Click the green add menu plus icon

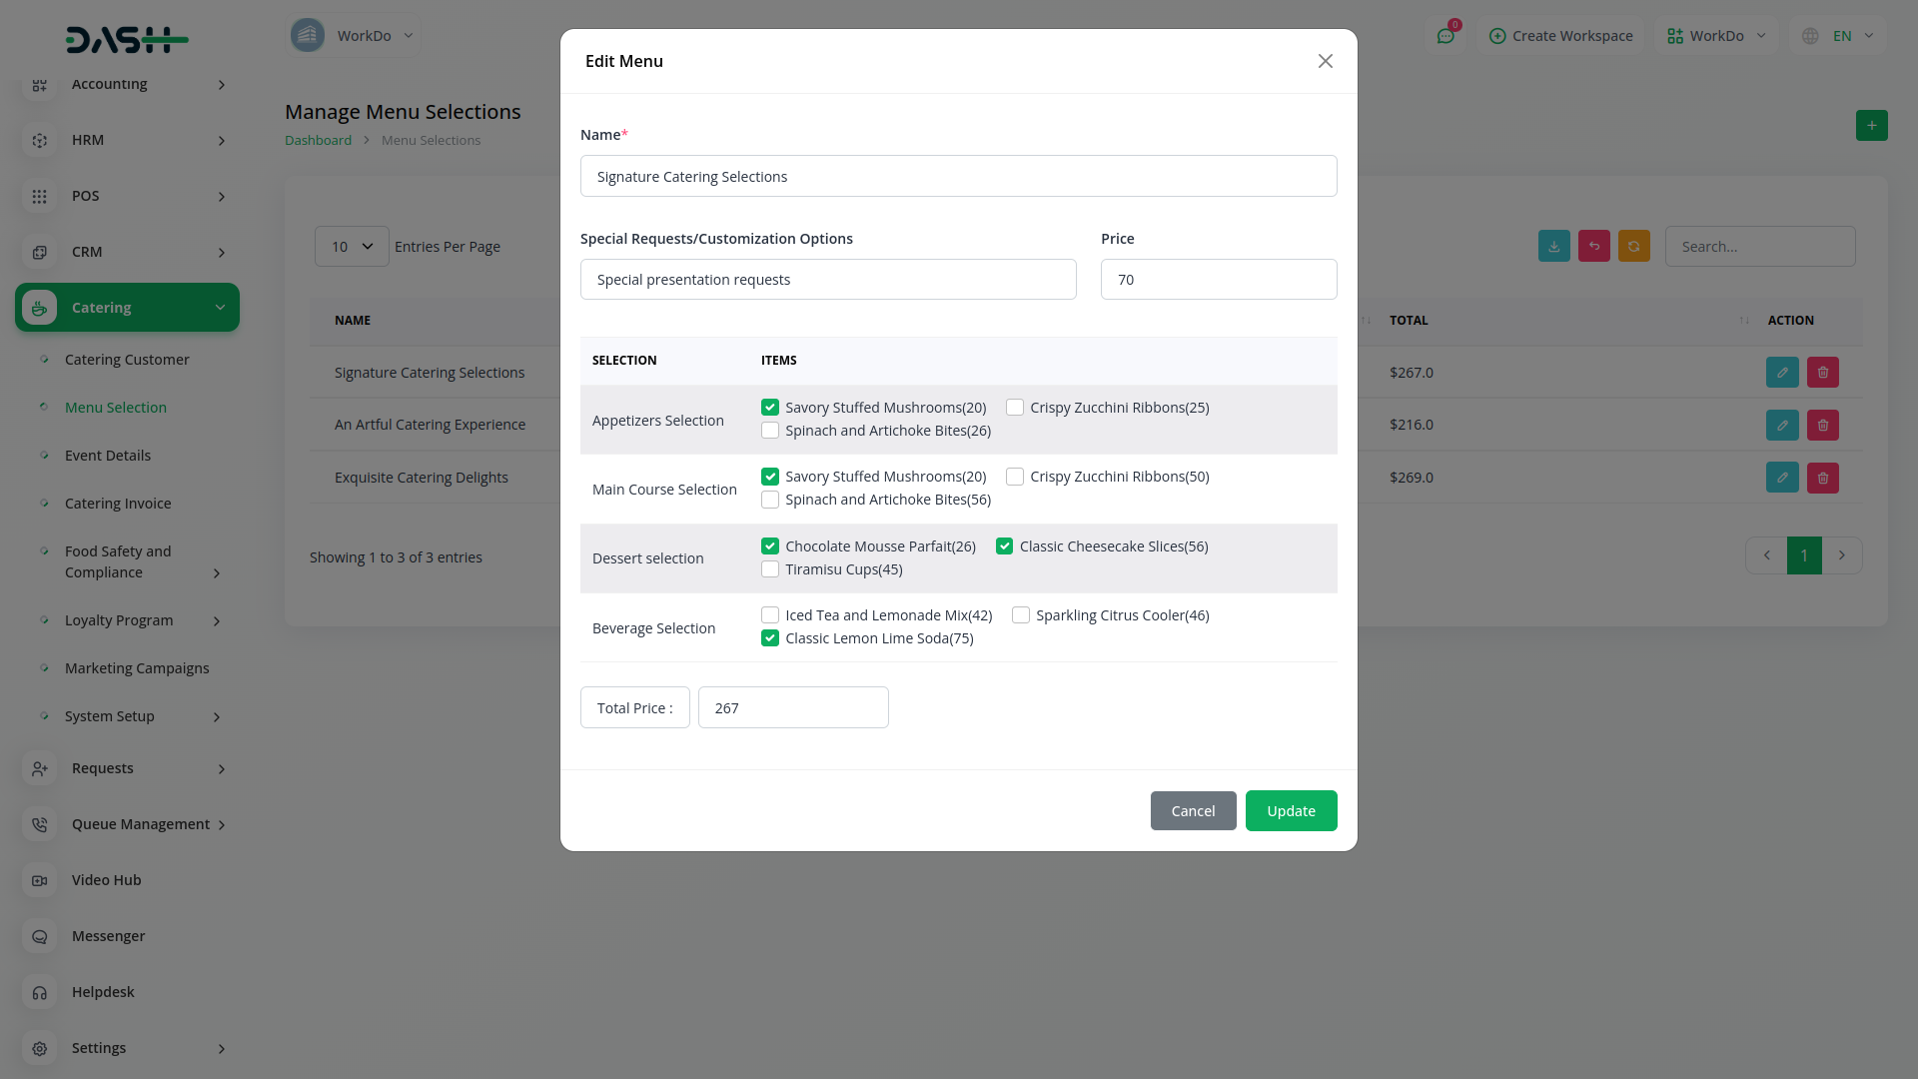[1871, 126]
